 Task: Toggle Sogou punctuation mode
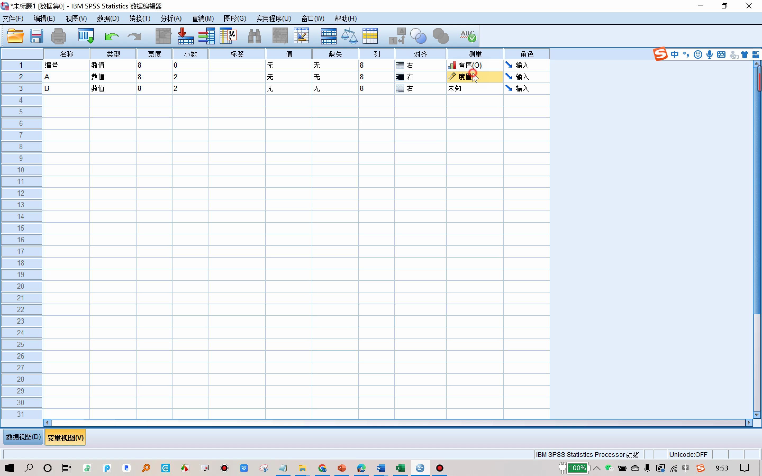point(686,54)
